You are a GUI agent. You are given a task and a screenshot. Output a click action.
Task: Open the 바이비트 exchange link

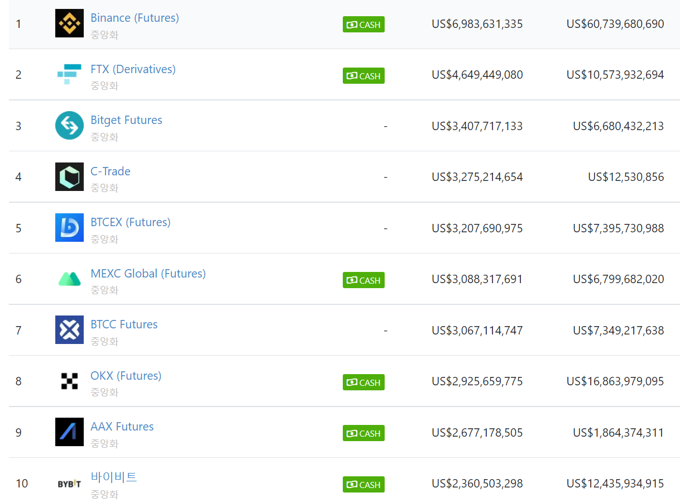114,477
